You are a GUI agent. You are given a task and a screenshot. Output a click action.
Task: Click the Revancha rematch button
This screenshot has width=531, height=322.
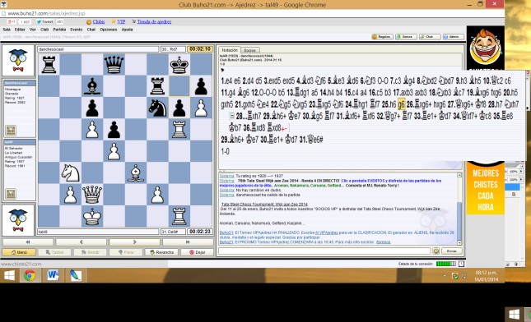pos(161,252)
